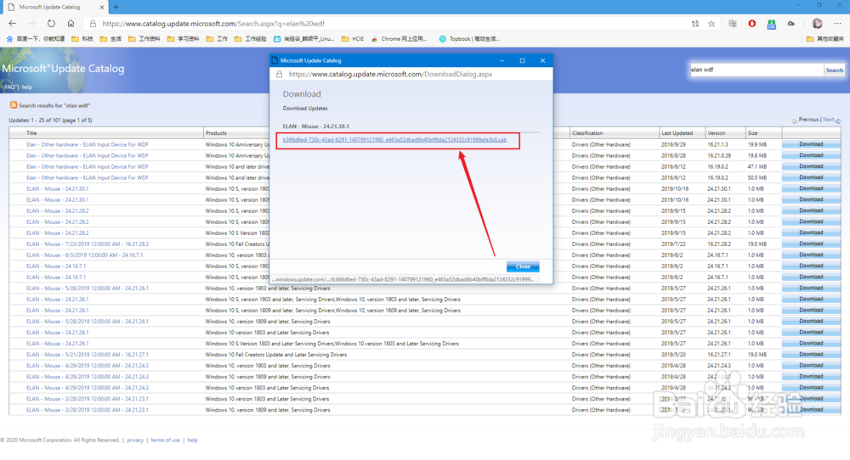Open the collections icon in browser toolbar

click(733, 23)
